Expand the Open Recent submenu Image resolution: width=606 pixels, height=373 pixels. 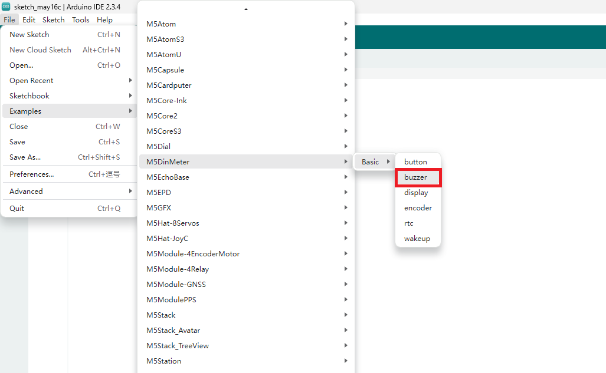coord(70,80)
